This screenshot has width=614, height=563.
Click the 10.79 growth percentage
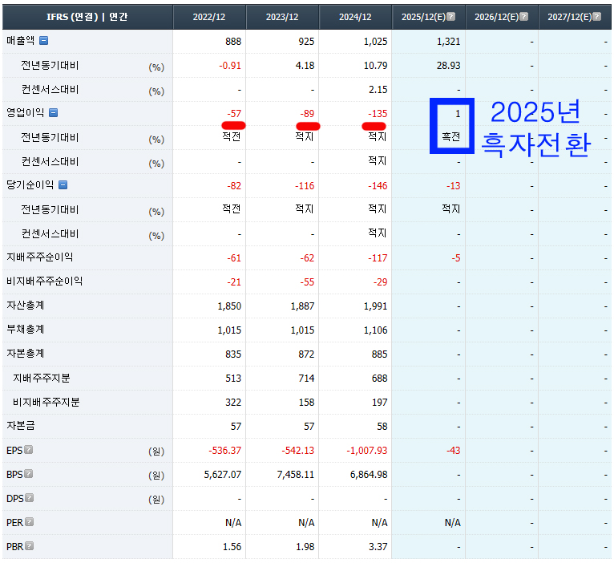[376, 66]
